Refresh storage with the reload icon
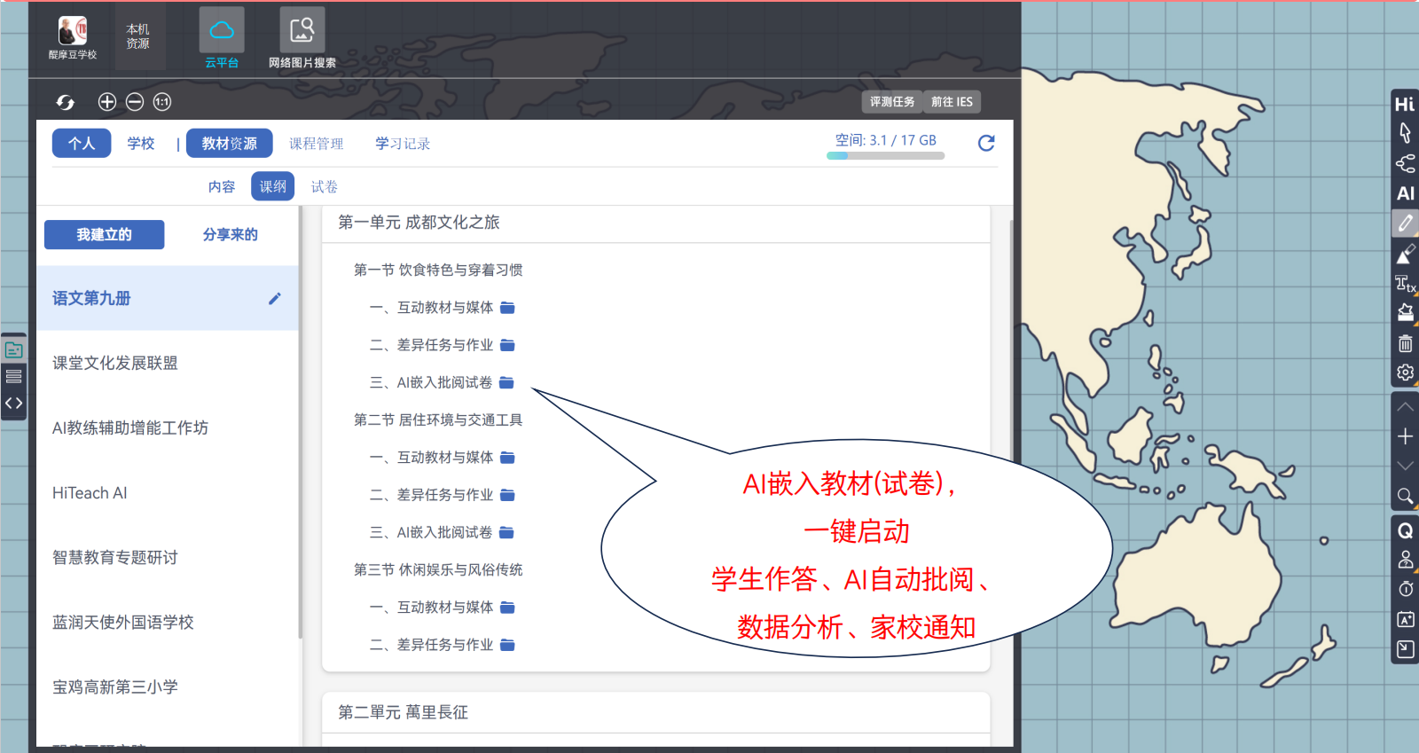The image size is (1419, 753). coord(986,143)
